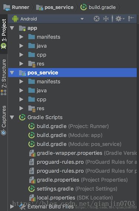
Task: Expand the manifests folder under app
Action: pos(21,37)
